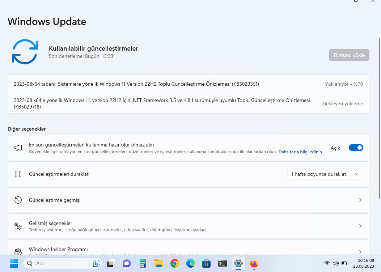The height and width of the screenshot is (272, 381).
Task: Click the Teslim iyileştirme description text
Action: click(x=117, y=230)
